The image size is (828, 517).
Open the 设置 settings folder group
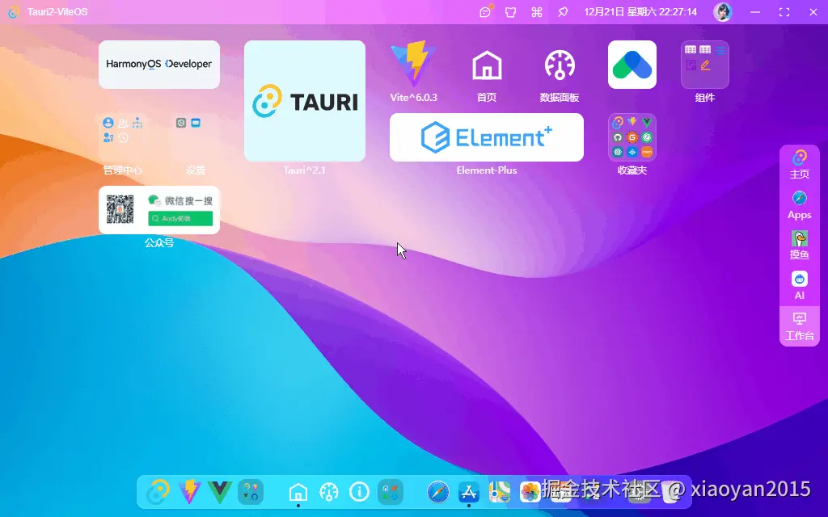click(x=196, y=137)
